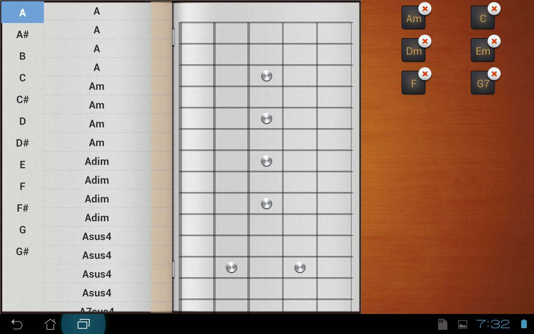Remove the G7 chord with its X
Viewport: 534px width, 334px height.
[494, 74]
